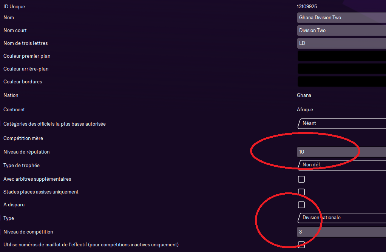The width and height of the screenshot is (386, 252).
Task: Click the "Niveau de compétition" label
Action: point(28,232)
